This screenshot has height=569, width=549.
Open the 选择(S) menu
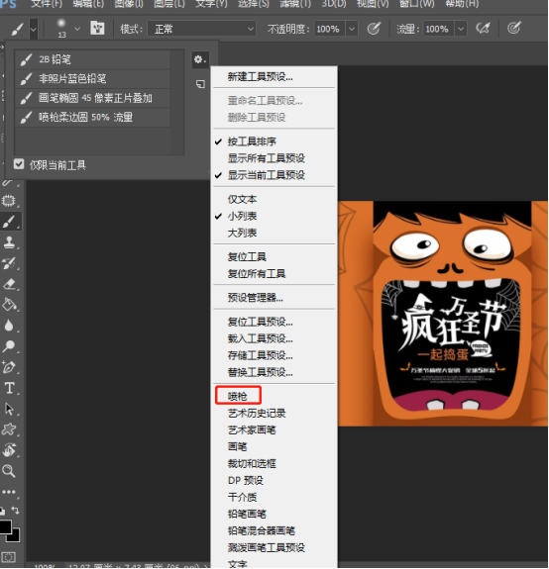point(254,4)
